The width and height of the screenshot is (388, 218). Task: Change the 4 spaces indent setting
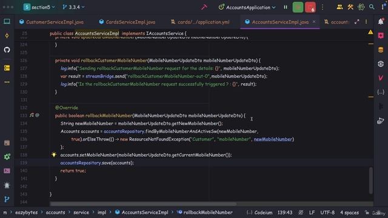pyautogui.click(x=349, y=213)
